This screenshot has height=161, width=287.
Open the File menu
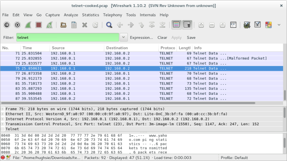pyautogui.click(x=5, y=15)
